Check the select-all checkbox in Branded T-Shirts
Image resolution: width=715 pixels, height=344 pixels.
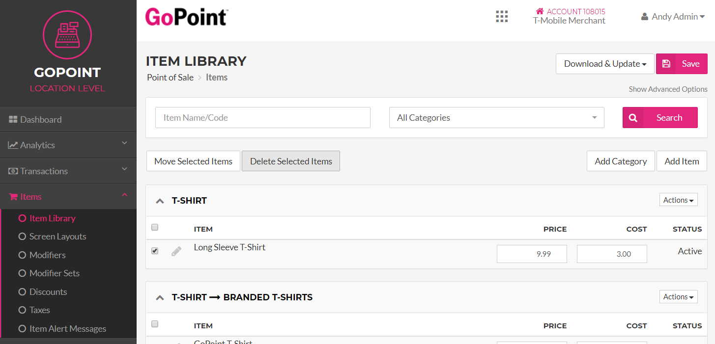point(155,324)
